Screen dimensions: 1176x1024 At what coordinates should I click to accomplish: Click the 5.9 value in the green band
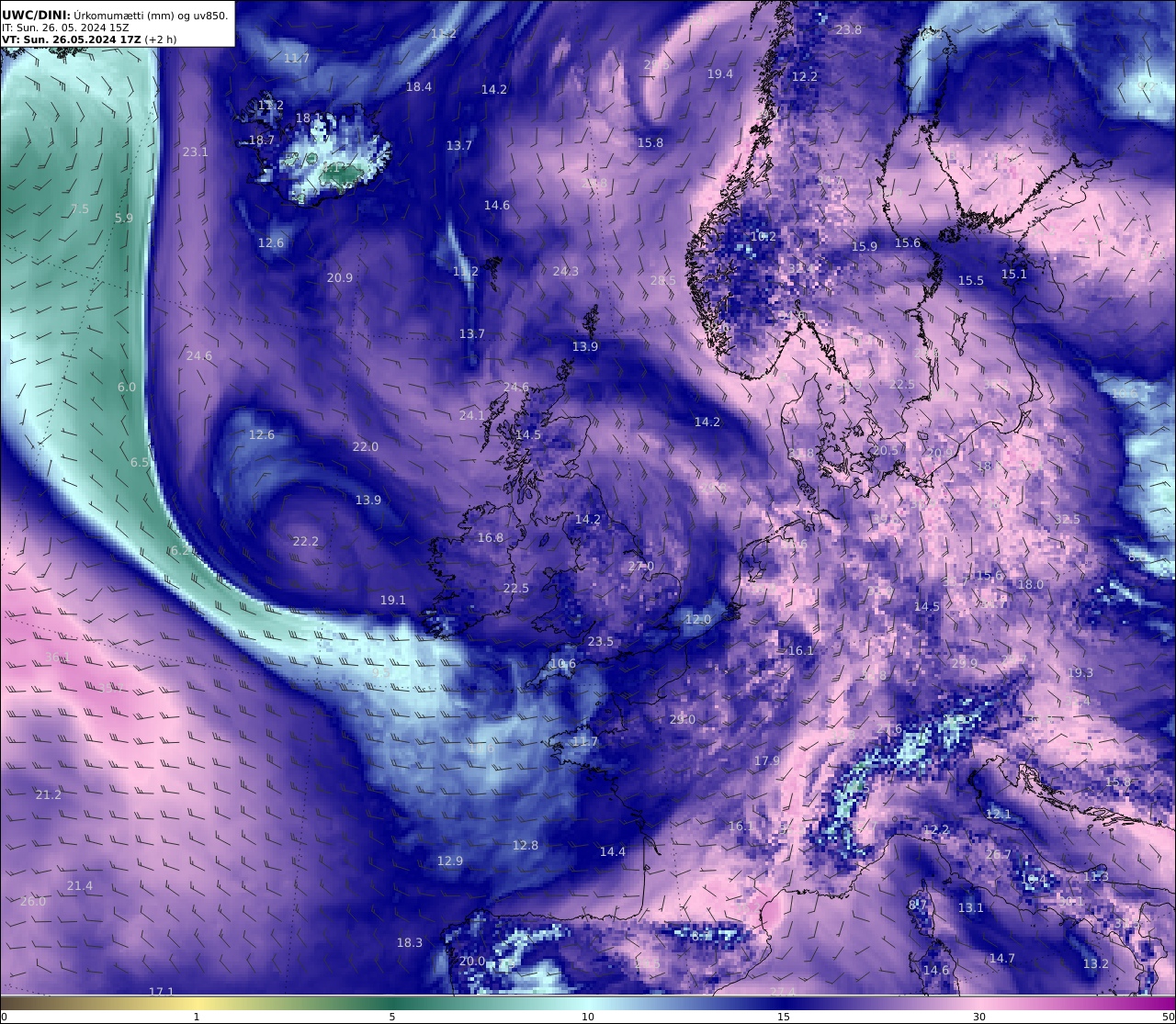click(124, 219)
